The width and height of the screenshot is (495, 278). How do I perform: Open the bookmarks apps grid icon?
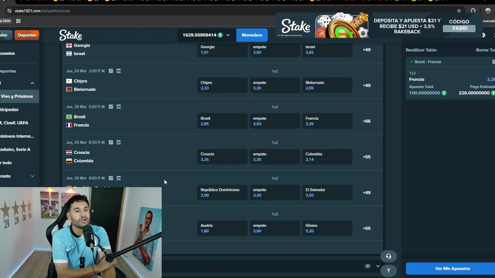(x=18, y=21)
